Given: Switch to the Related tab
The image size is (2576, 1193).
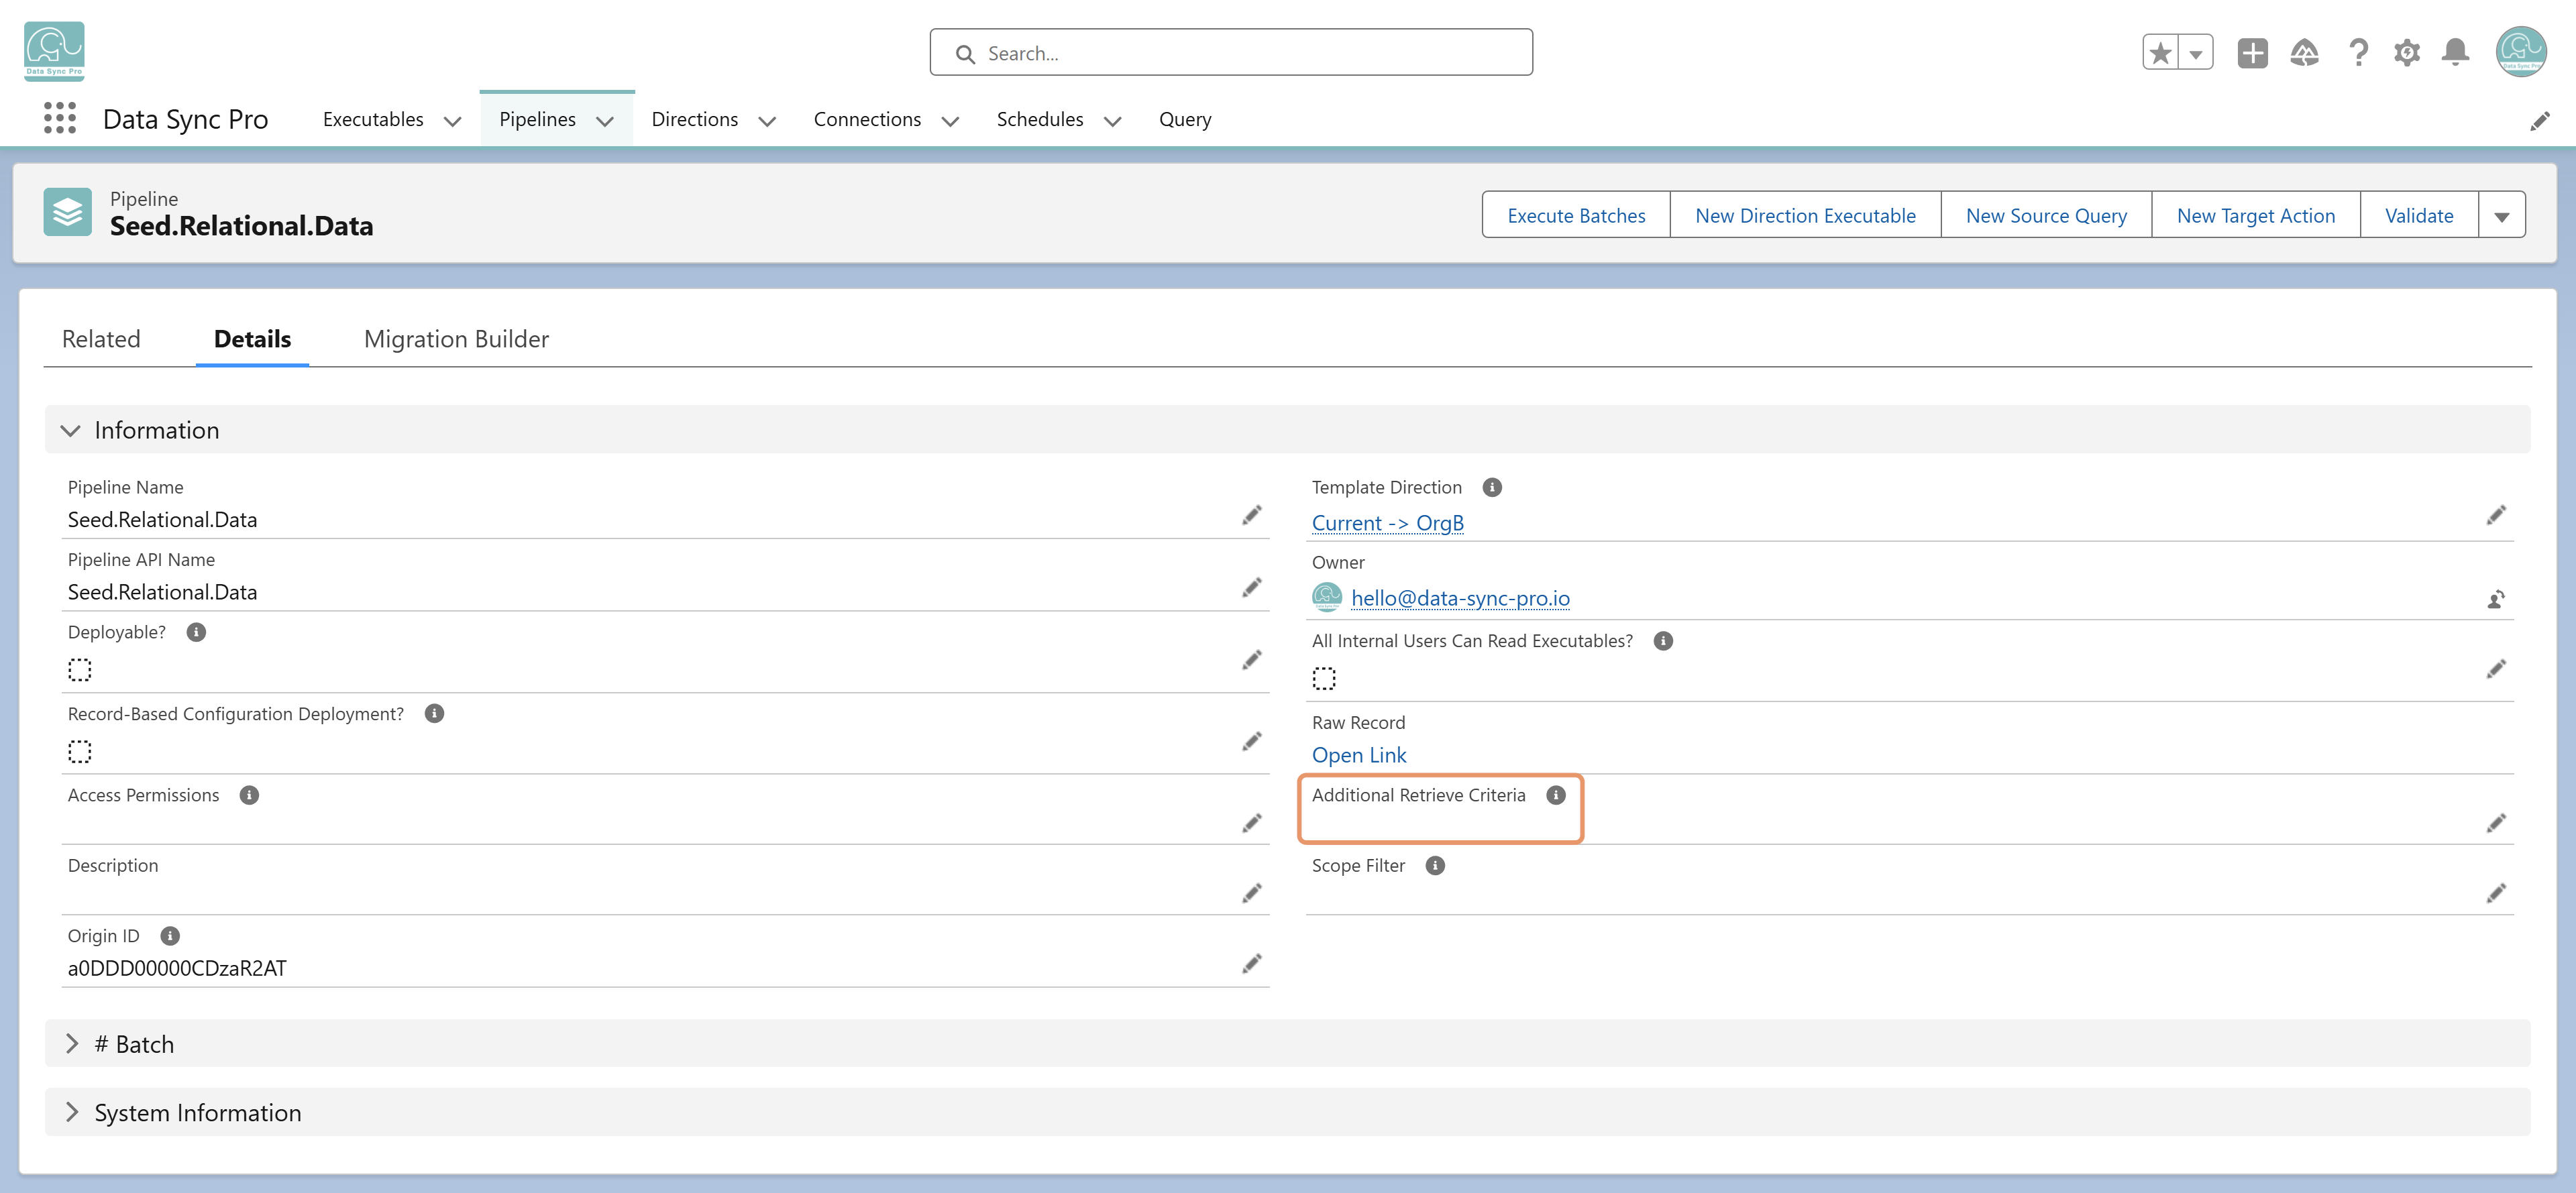Looking at the screenshot, I should point(101,339).
